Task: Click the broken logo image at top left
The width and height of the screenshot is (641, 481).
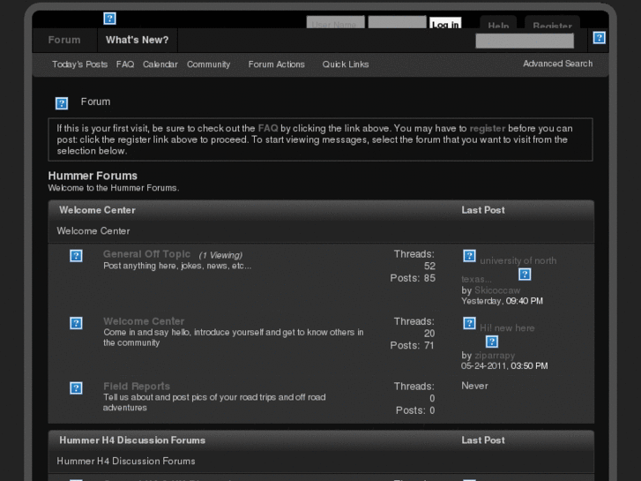Action: click(x=109, y=19)
